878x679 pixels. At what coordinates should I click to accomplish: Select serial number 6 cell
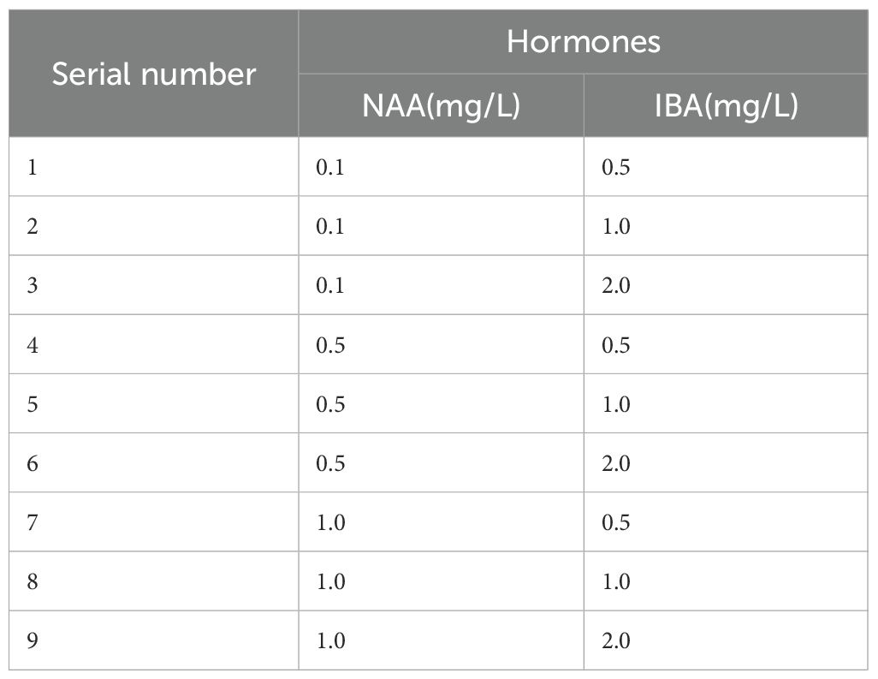click(33, 463)
